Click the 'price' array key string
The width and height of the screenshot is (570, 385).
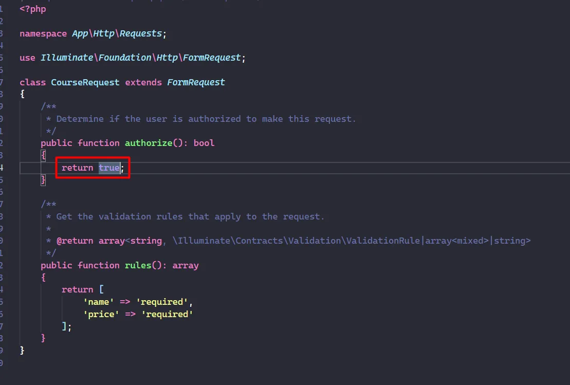click(x=101, y=314)
